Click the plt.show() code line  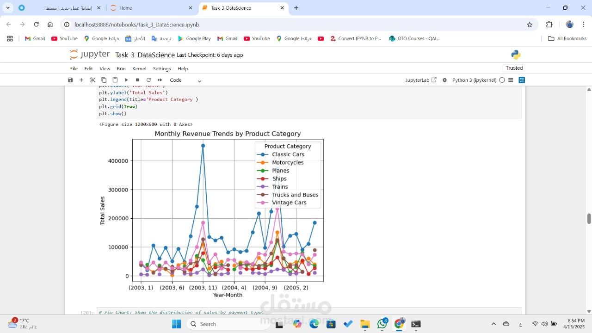pyautogui.click(x=112, y=114)
